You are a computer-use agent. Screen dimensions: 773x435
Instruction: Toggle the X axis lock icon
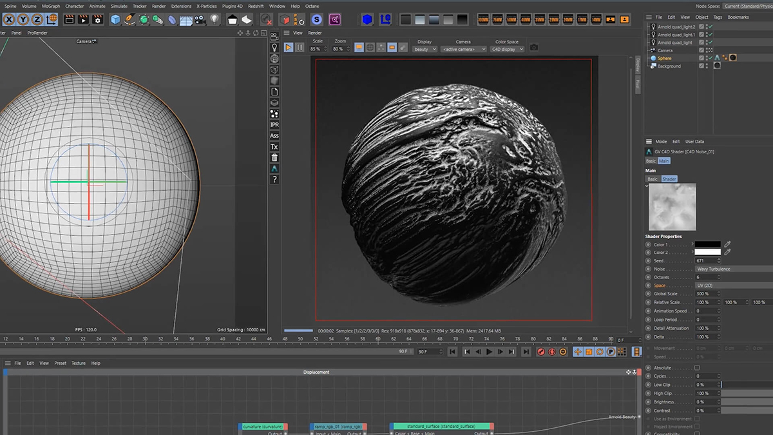(x=10, y=19)
